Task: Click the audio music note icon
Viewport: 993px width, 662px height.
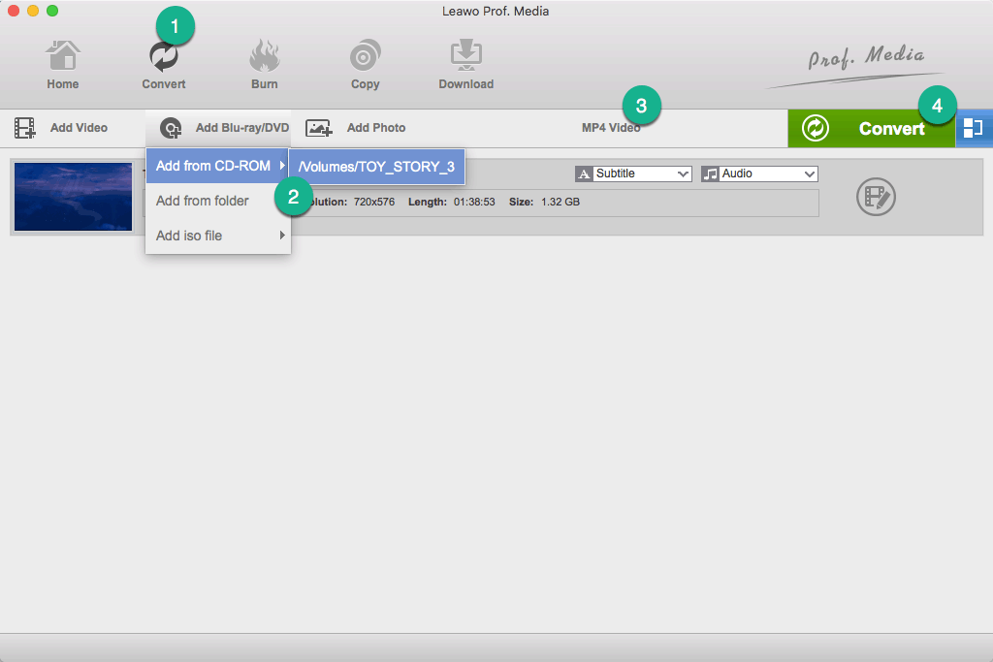Action: pos(710,174)
